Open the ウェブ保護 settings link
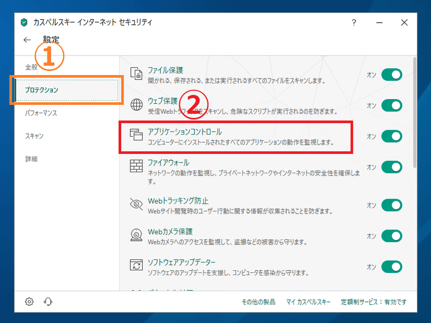The height and width of the screenshot is (323, 431). coord(163,101)
